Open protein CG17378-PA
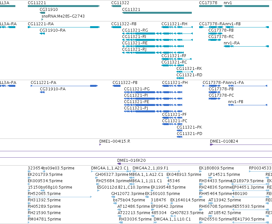Viewport: 272px width, 224px height. click(x=215, y=82)
